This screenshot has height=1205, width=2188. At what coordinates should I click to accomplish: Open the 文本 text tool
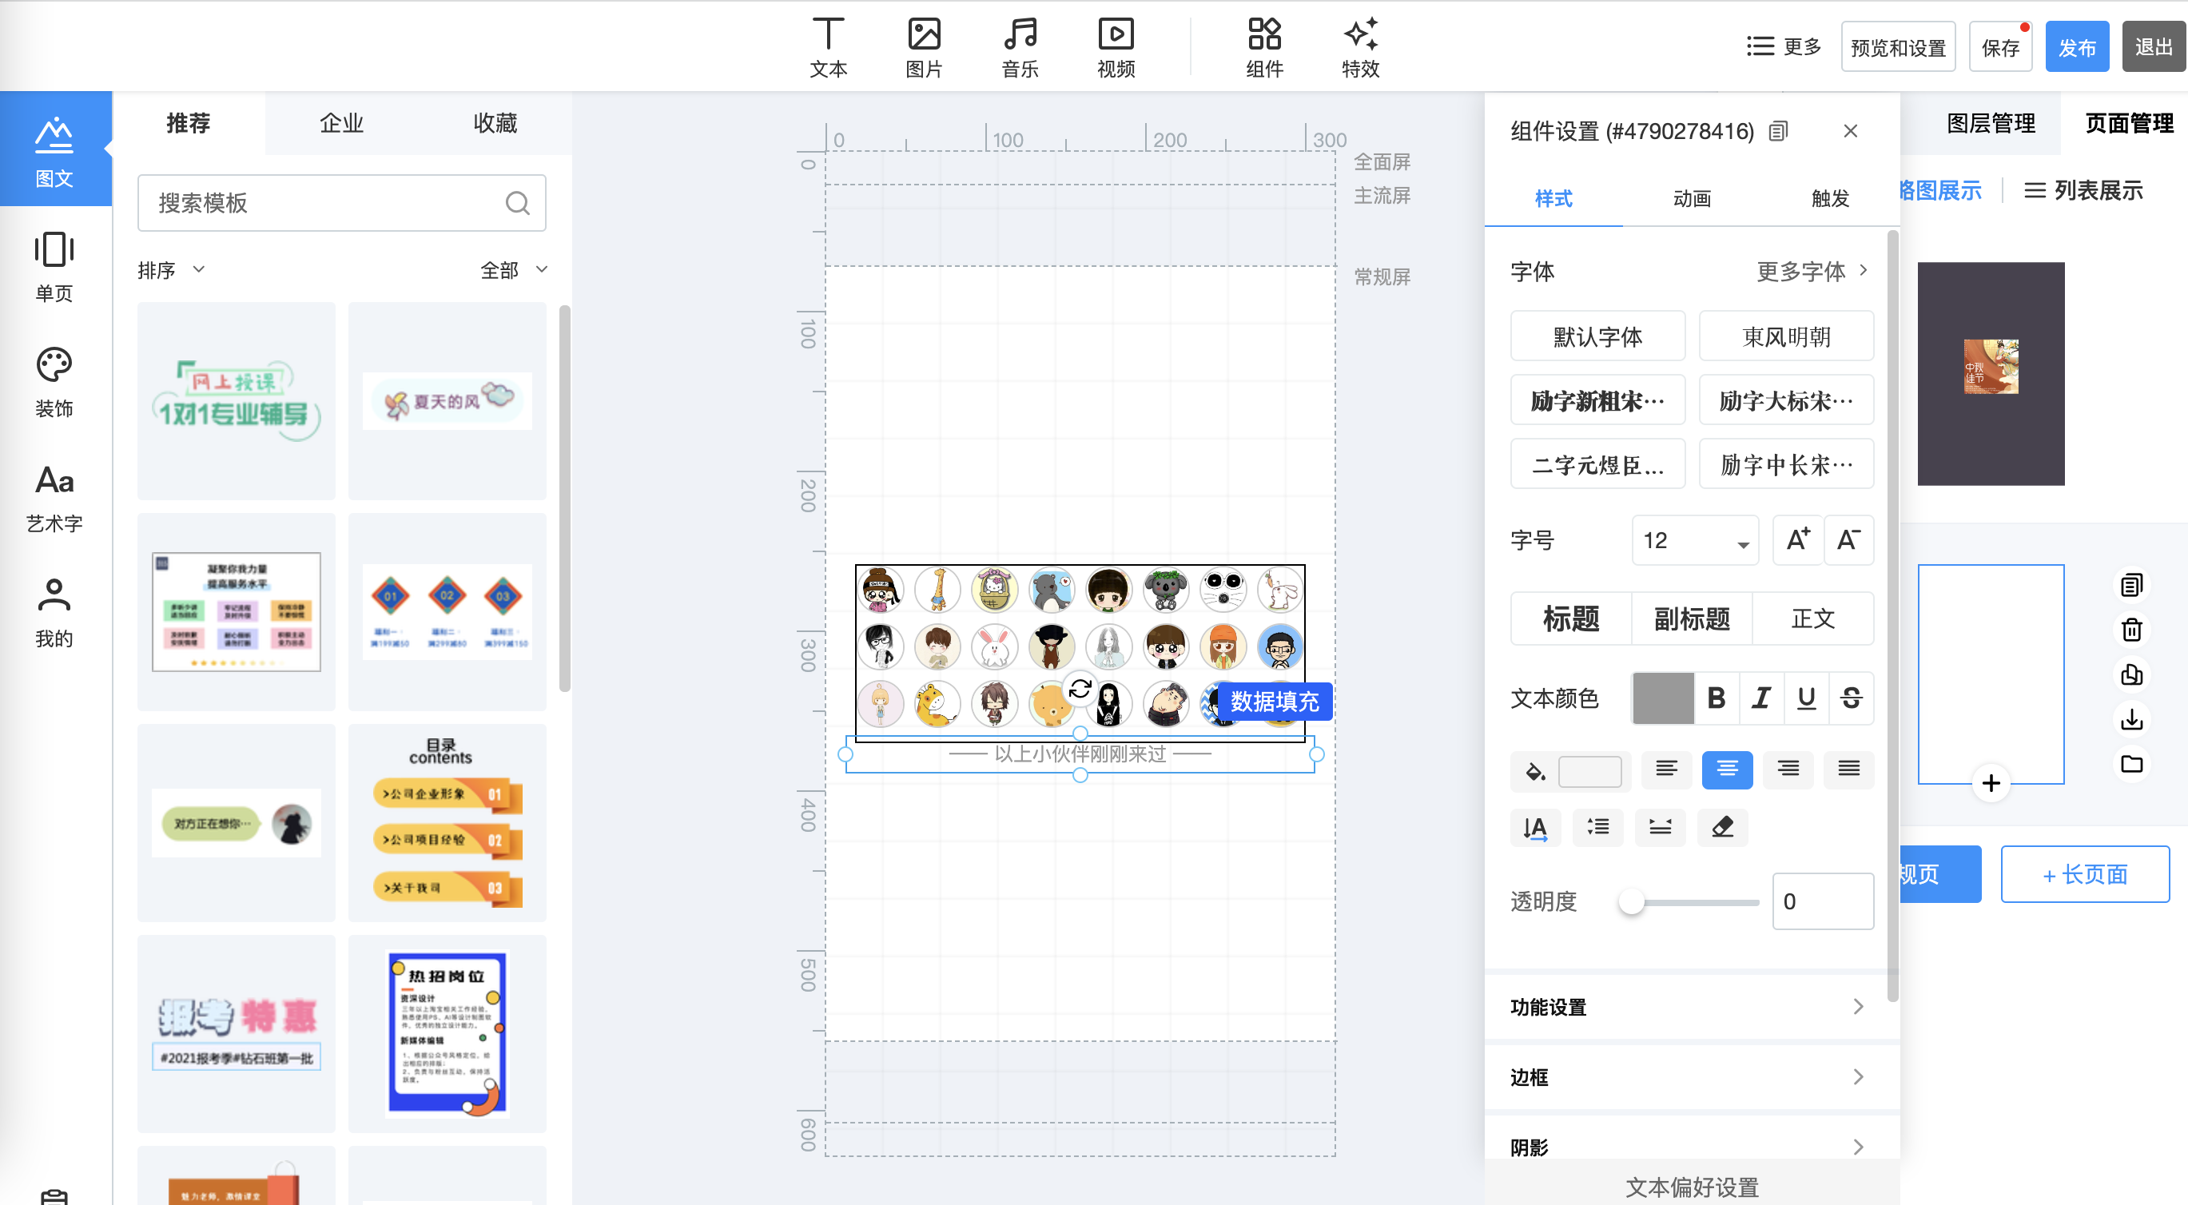point(828,48)
